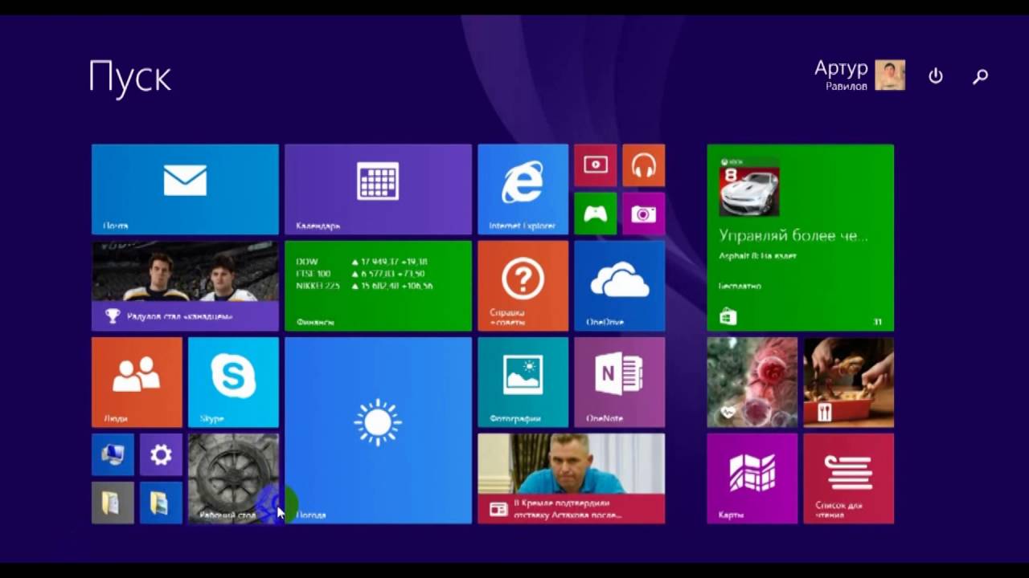The height and width of the screenshot is (578, 1029).
Task: Open the Люди people tile
Action: tap(137, 382)
